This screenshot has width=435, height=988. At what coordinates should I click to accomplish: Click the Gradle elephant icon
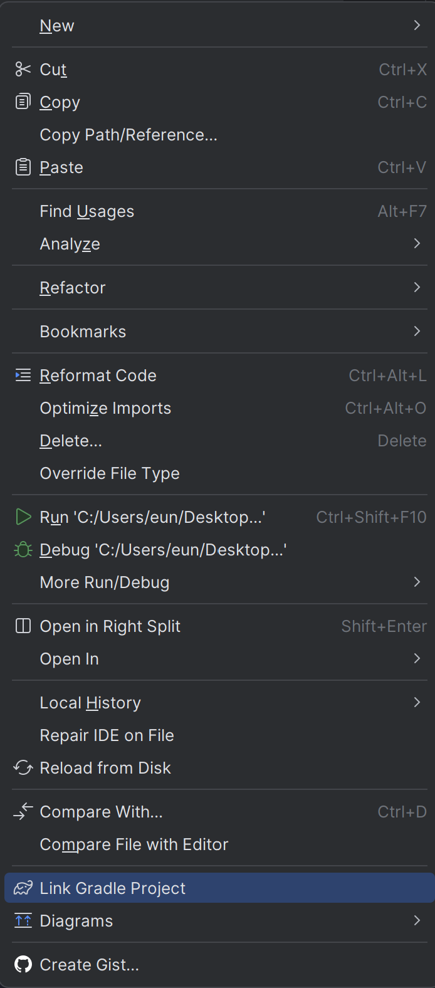[23, 888]
